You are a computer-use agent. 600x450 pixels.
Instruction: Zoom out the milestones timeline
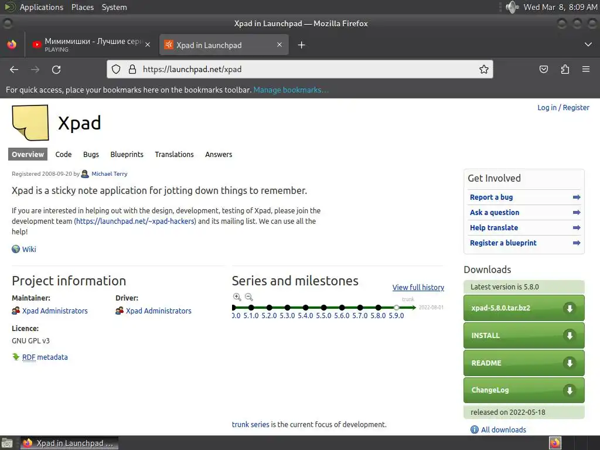(248, 297)
